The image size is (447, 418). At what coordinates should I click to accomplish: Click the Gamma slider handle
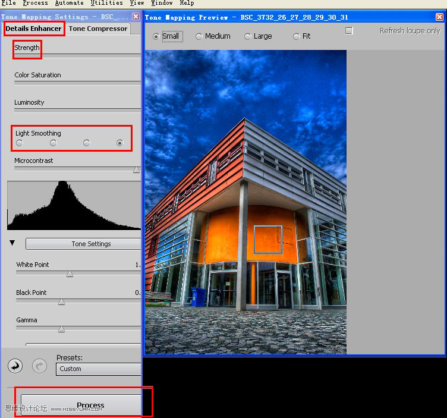pos(61,329)
